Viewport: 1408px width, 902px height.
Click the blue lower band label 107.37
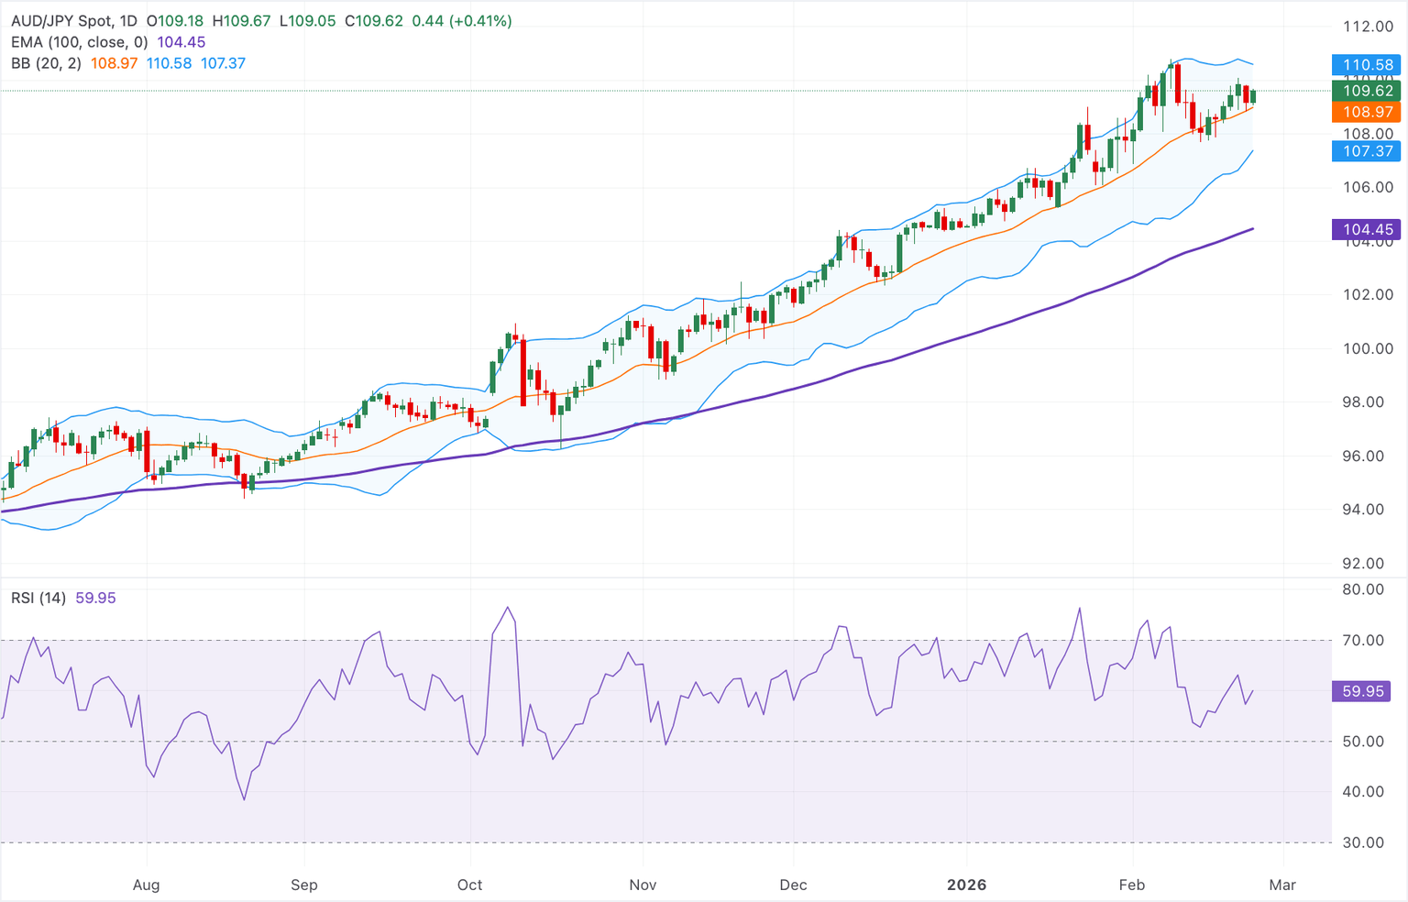pyautogui.click(x=1365, y=151)
